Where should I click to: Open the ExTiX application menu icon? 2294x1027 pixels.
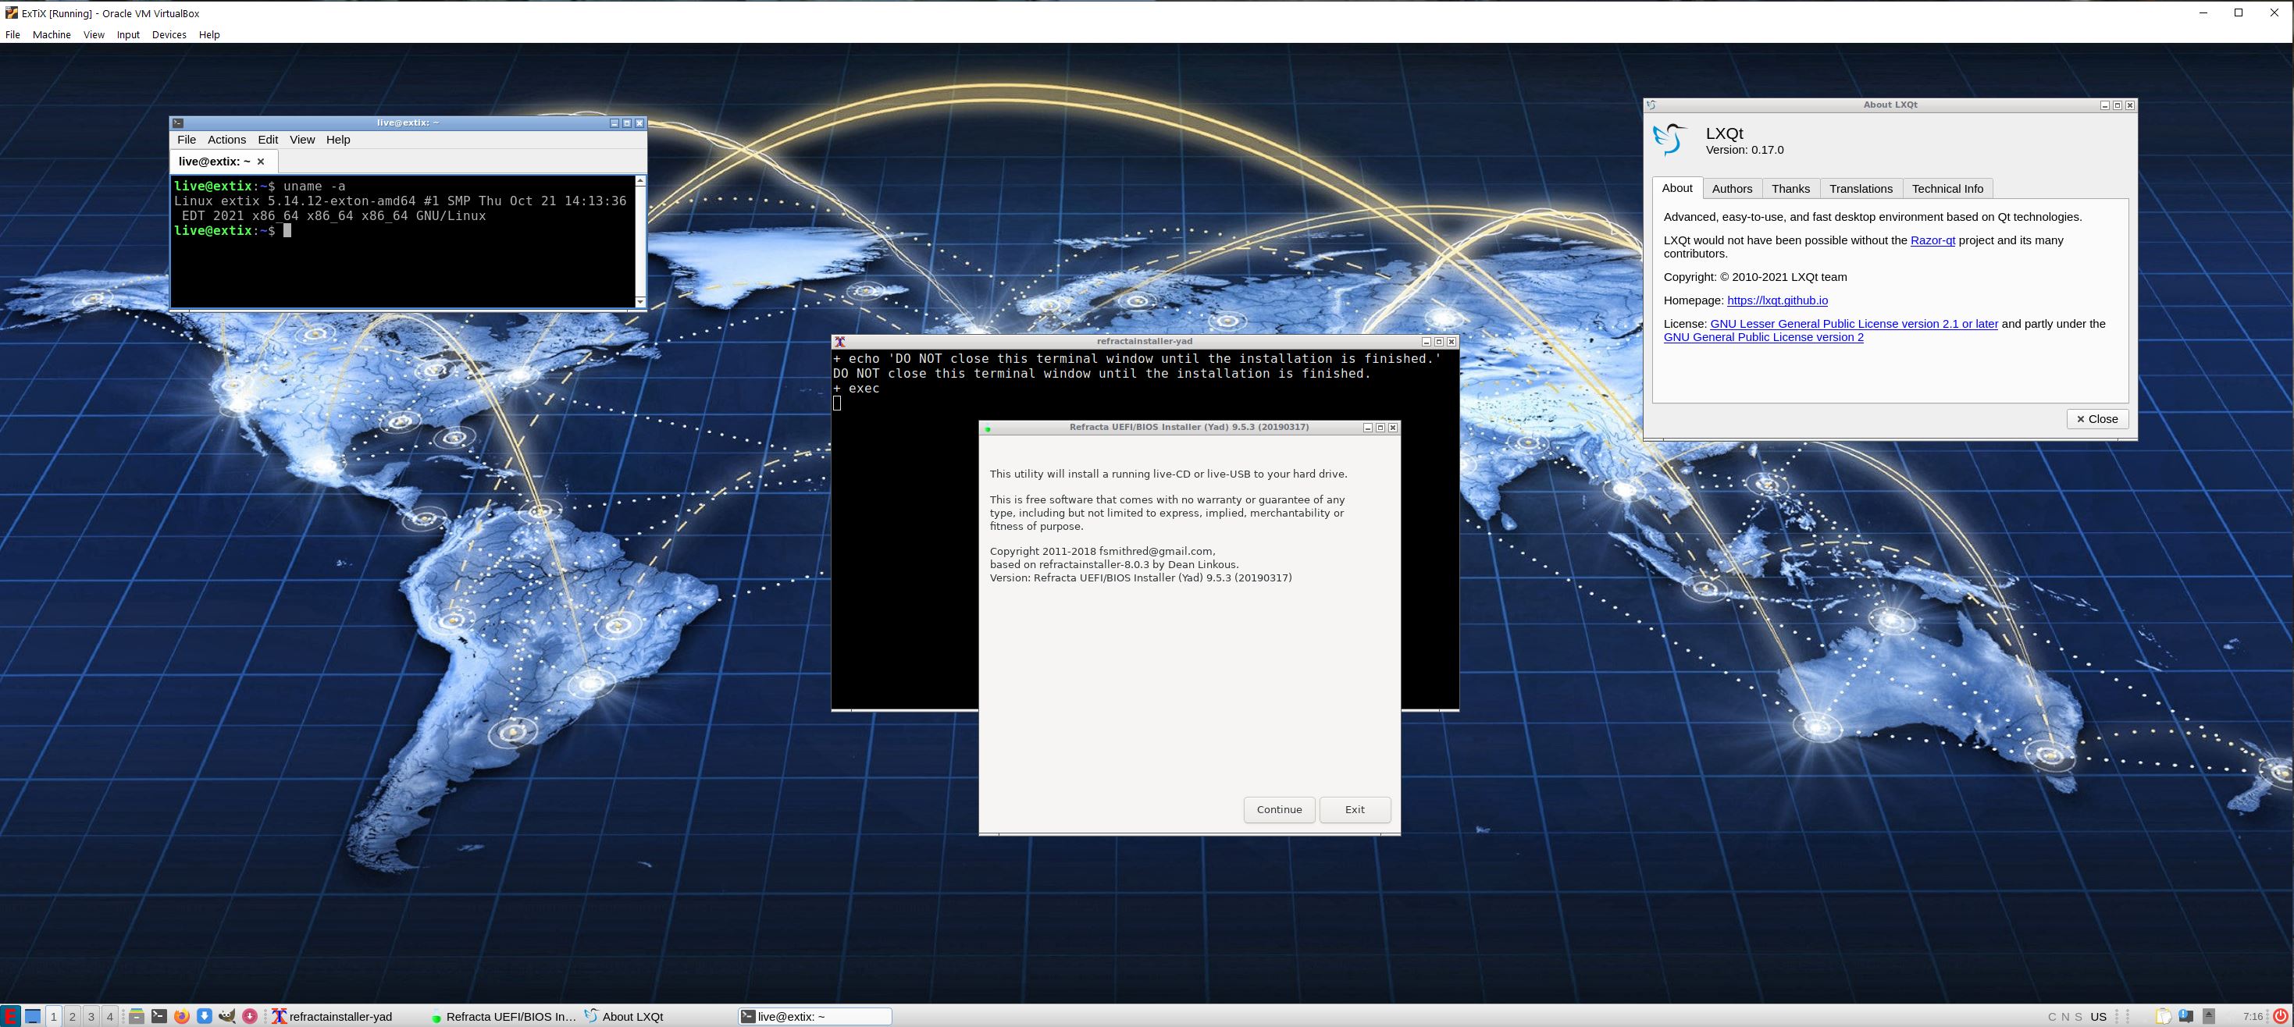pyautogui.click(x=10, y=1016)
